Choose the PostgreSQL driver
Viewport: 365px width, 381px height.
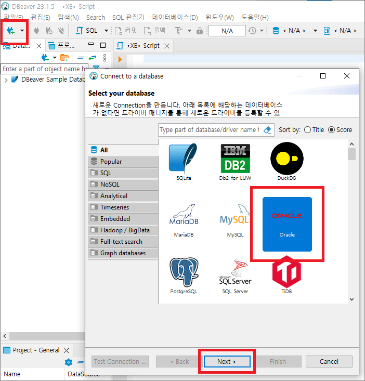tap(184, 275)
